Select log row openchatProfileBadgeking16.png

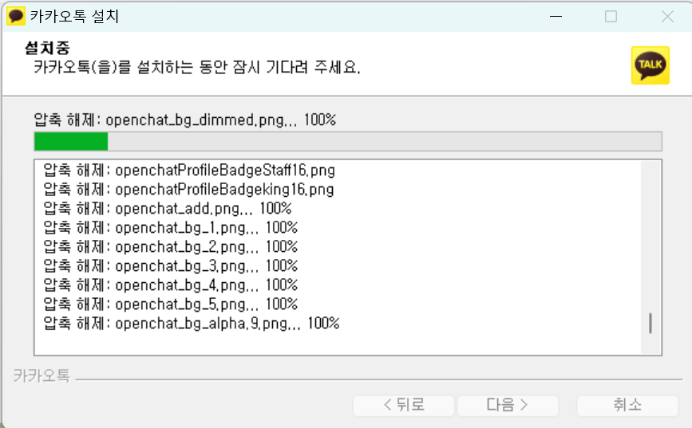tap(188, 190)
